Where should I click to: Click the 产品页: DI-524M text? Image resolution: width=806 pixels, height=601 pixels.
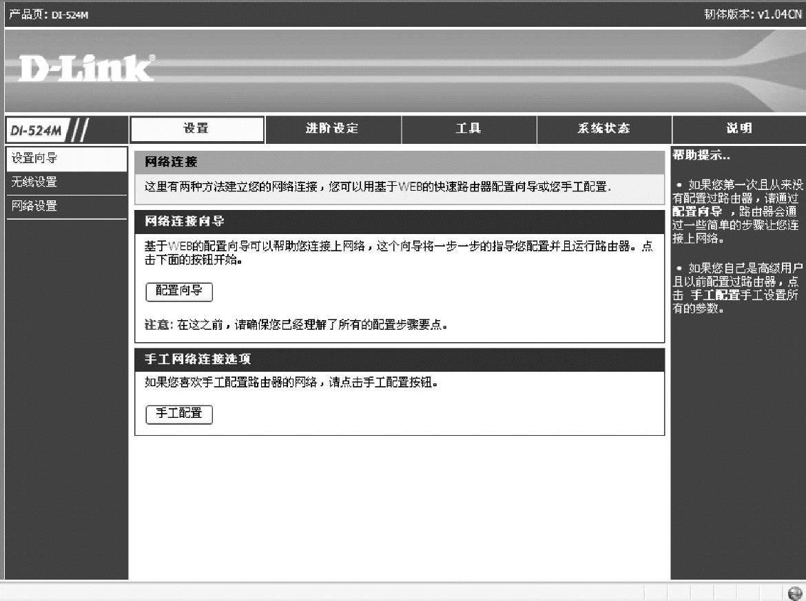pos(49,14)
